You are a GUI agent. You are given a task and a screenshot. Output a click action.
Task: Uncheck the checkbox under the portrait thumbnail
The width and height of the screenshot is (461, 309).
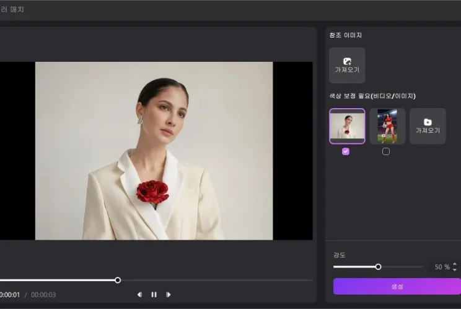[x=346, y=151]
